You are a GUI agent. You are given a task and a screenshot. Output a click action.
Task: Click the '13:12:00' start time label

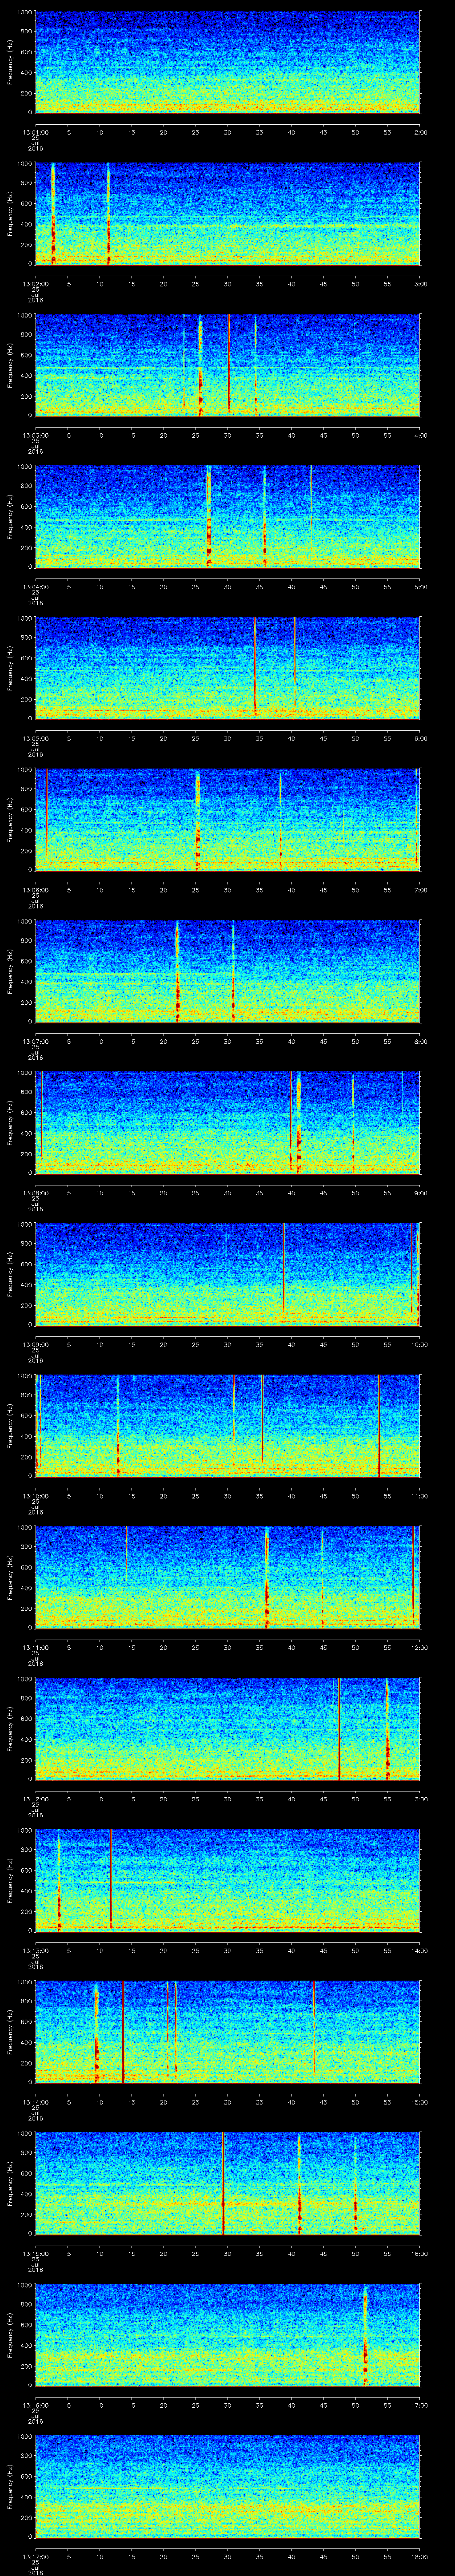(35, 1799)
